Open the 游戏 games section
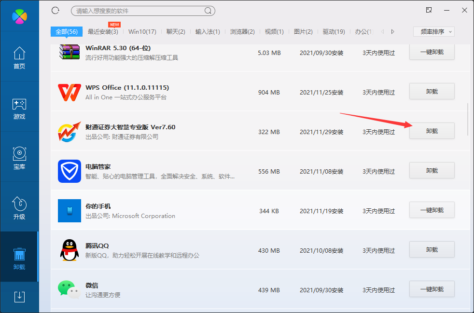This screenshot has height=313, width=474. [x=19, y=108]
